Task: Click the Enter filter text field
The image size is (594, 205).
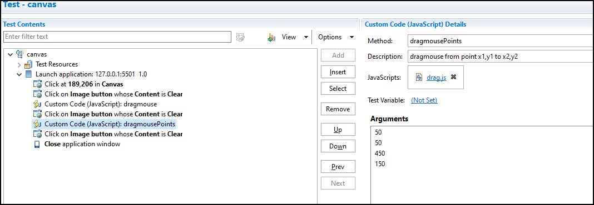Action: click(117, 37)
